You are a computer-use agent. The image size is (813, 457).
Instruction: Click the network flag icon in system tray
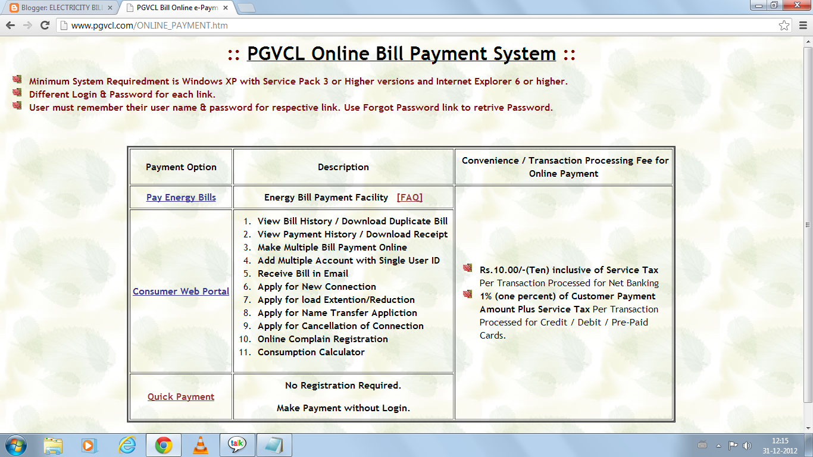click(733, 445)
